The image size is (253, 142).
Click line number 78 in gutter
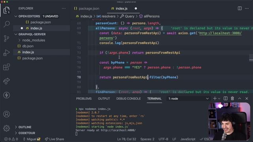tap(79, 77)
